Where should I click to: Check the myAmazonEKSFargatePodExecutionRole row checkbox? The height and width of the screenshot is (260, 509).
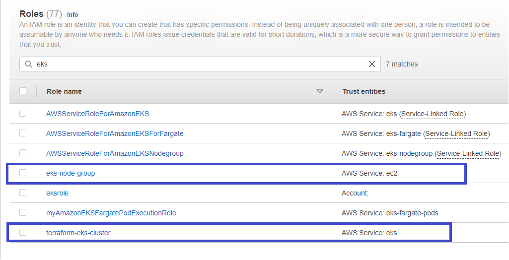(x=23, y=212)
